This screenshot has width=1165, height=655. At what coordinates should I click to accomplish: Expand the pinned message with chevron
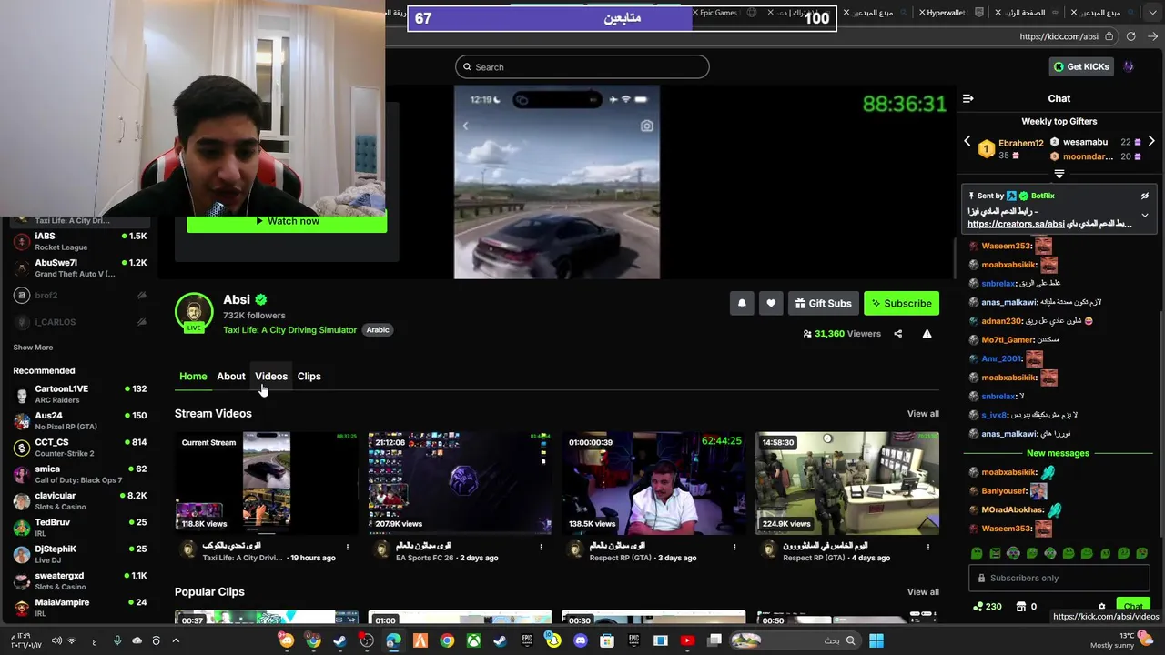point(1145,216)
